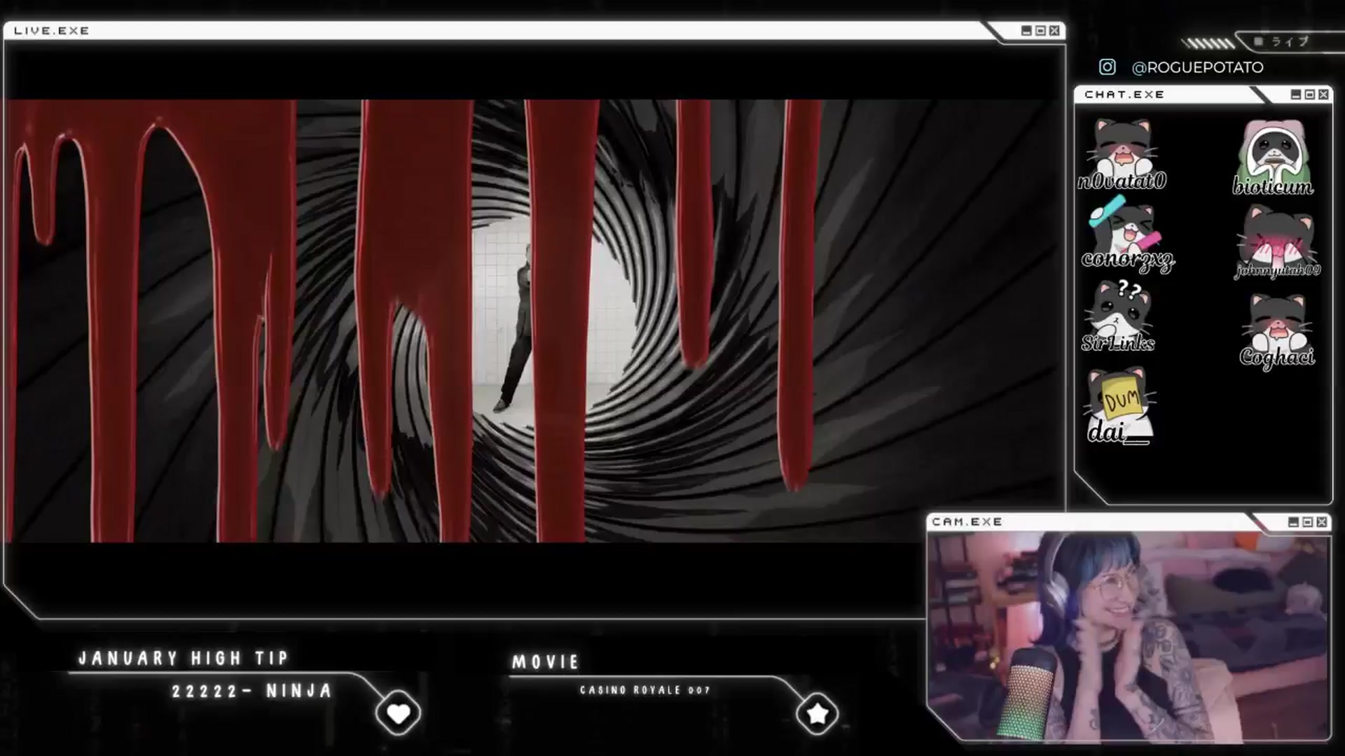This screenshot has width=1345, height=756.
Task: Minimize the CAM.EXE window
Action: (1293, 522)
